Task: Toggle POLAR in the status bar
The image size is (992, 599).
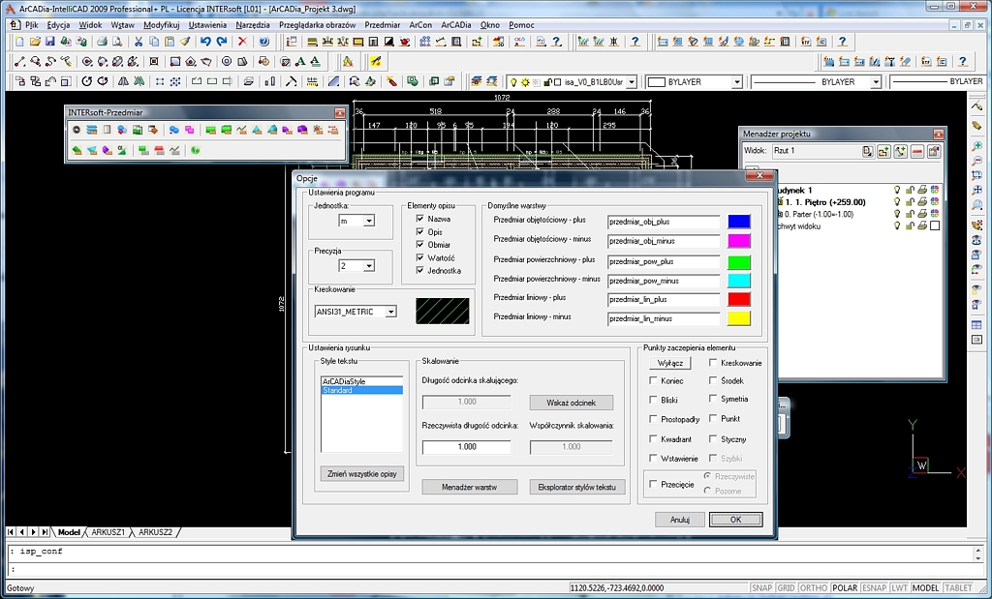Action: [x=845, y=587]
